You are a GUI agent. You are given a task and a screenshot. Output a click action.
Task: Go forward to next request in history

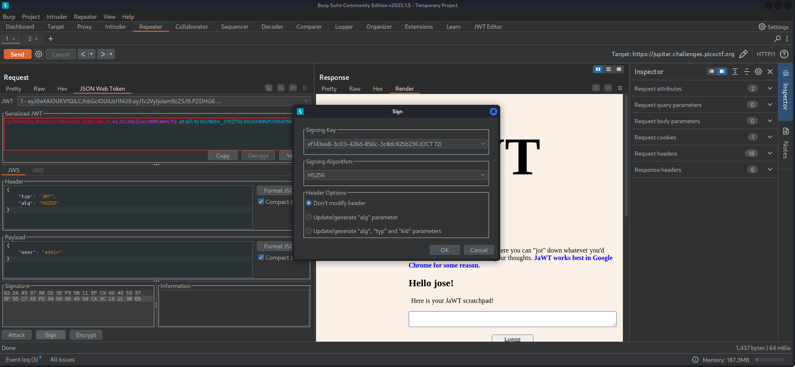tap(103, 54)
